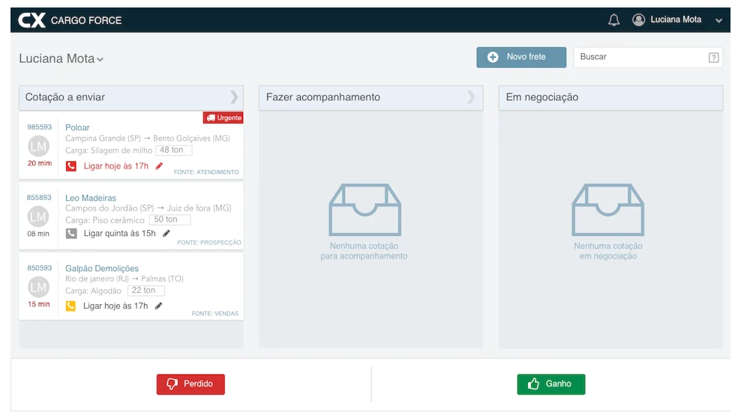Viewport: 744px width, 418px height.
Task: Click Campos do Jordão (SP) → Juiz de fora route
Action: (x=148, y=208)
